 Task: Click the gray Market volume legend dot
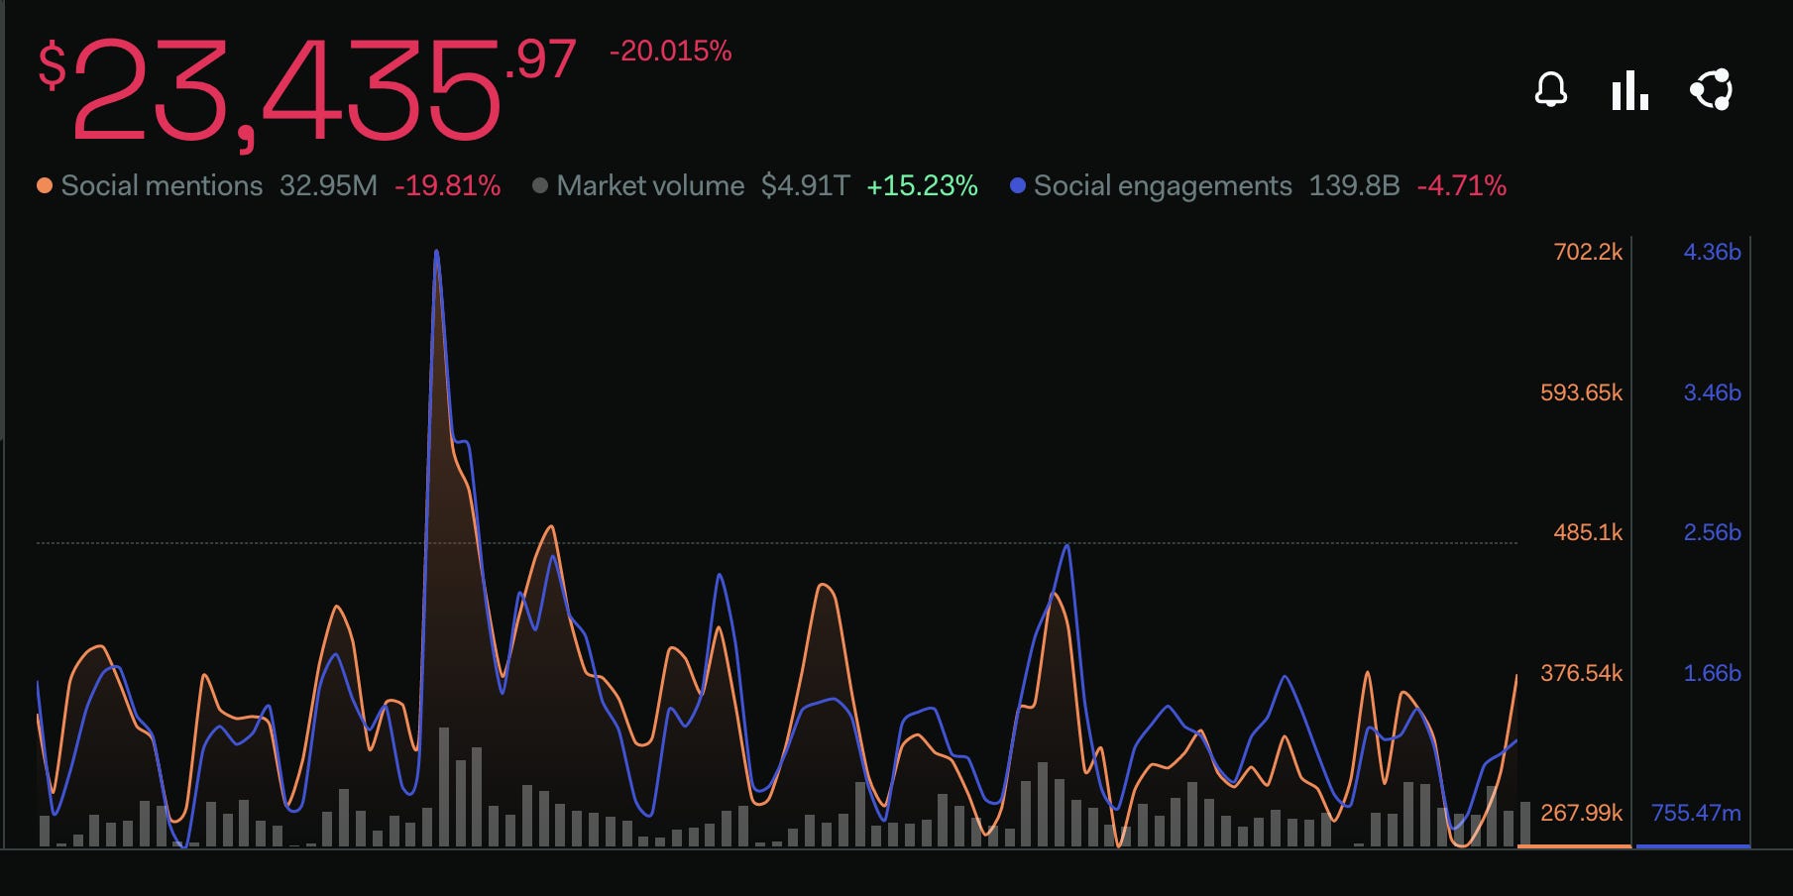(539, 184)
